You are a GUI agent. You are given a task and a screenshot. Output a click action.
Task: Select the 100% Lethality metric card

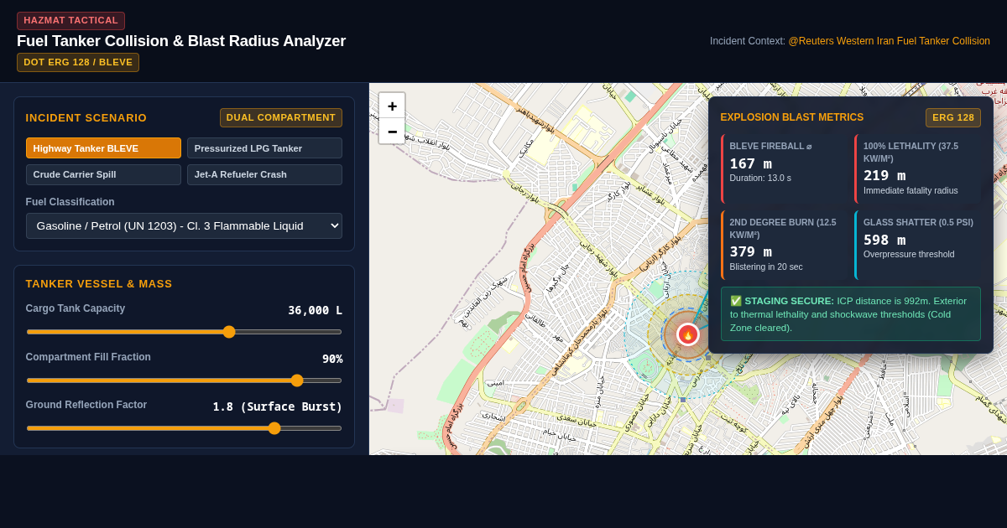917,169
